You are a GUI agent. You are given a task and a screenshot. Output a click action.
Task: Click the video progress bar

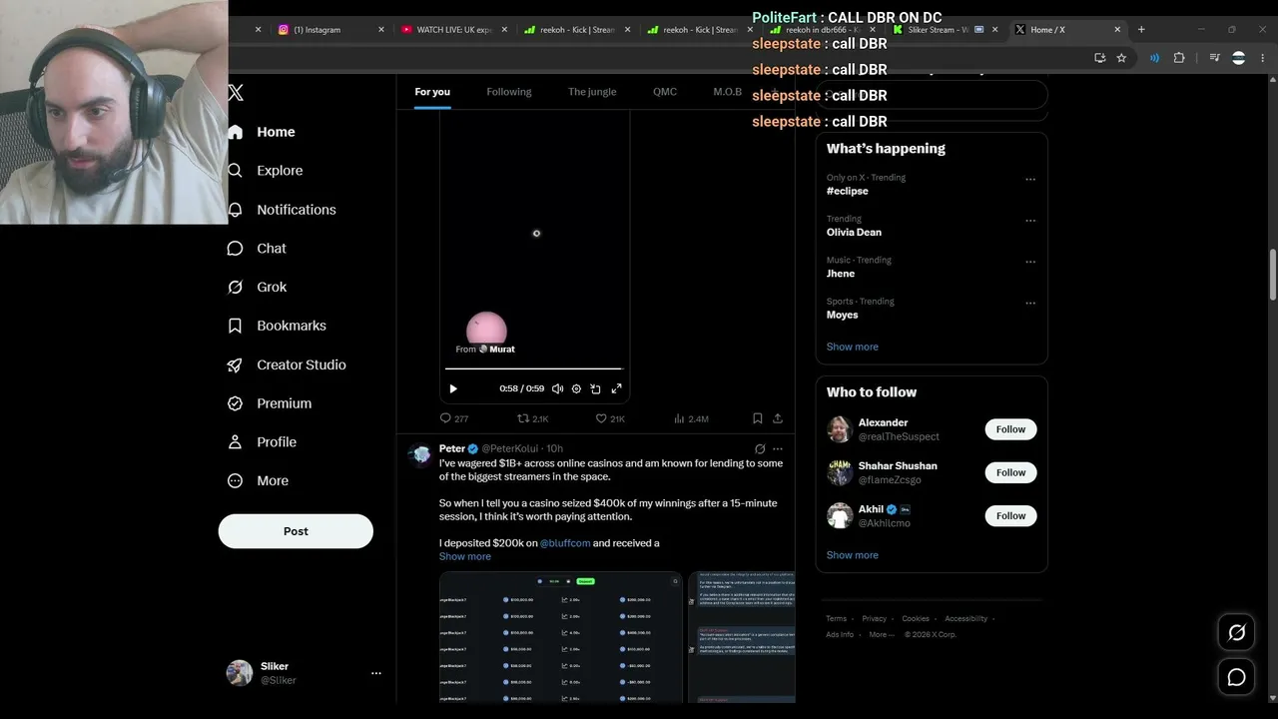pos(534,369)
